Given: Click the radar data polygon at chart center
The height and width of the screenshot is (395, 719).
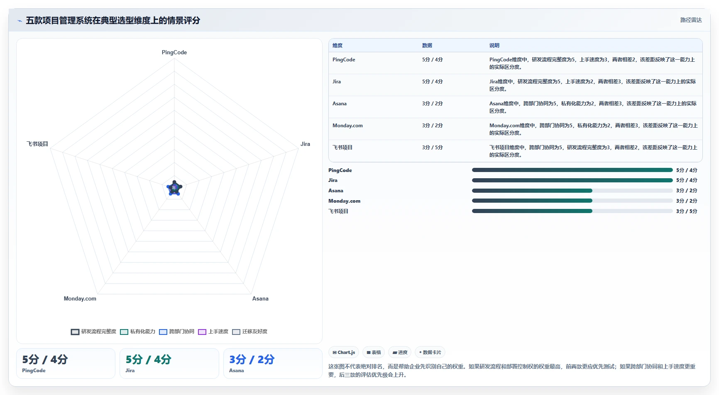Looking at the screenshot, I should pyautogui.click(x=174, y=188).
